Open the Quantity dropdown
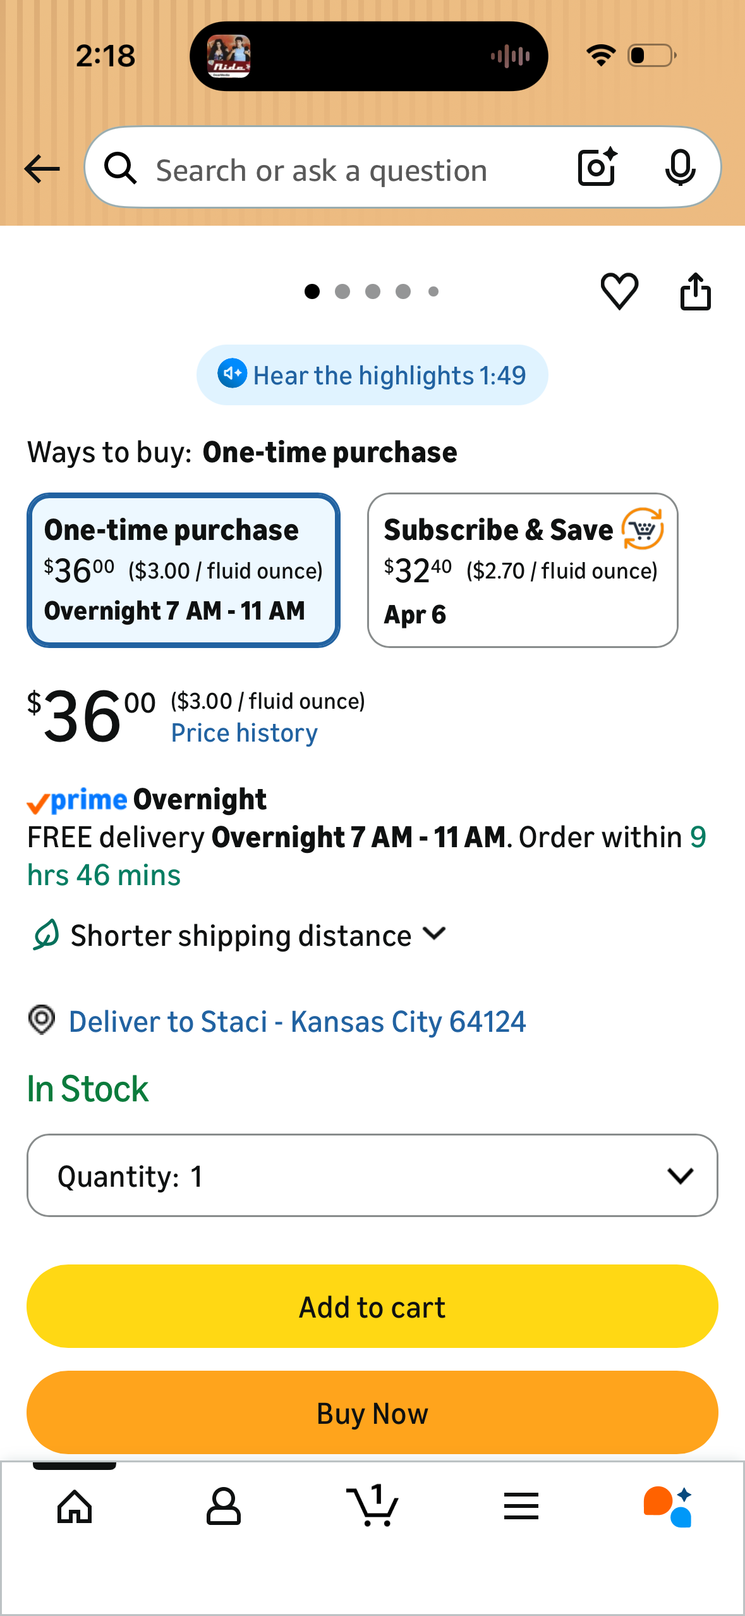The height and width of the screenshot is (1616, 745). [372, 1175]
